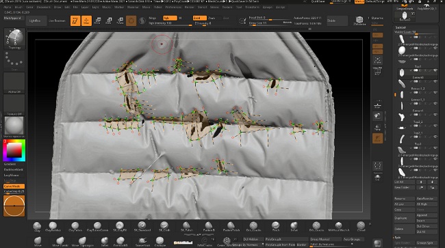Image resolution: width=445 pixels, height=248 pixels.
Task: Open the Transform menu
Action: click(253, 7)
